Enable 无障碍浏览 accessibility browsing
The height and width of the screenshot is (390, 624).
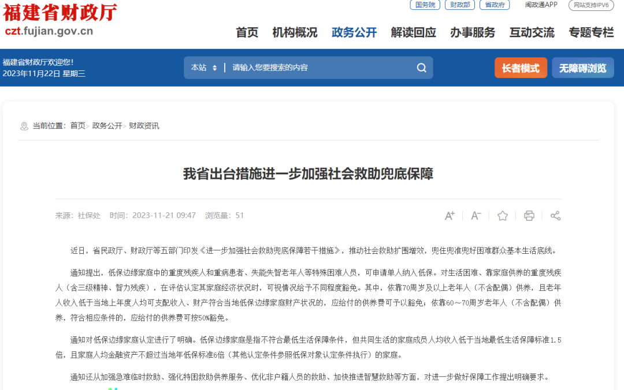point(582,67)
